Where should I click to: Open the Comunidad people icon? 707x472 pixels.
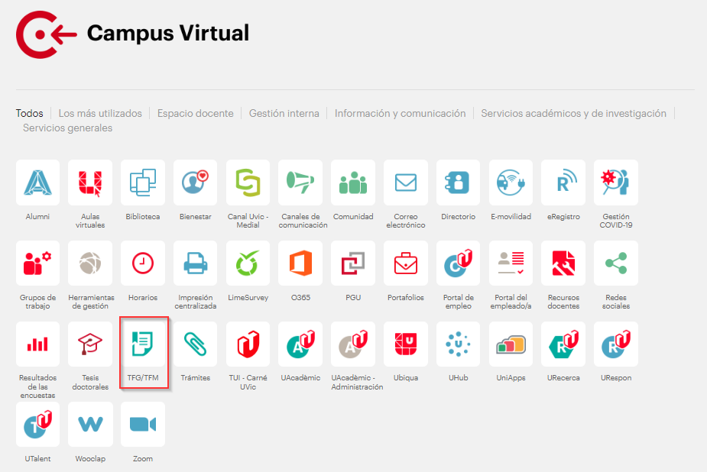[x=353, y=183]
